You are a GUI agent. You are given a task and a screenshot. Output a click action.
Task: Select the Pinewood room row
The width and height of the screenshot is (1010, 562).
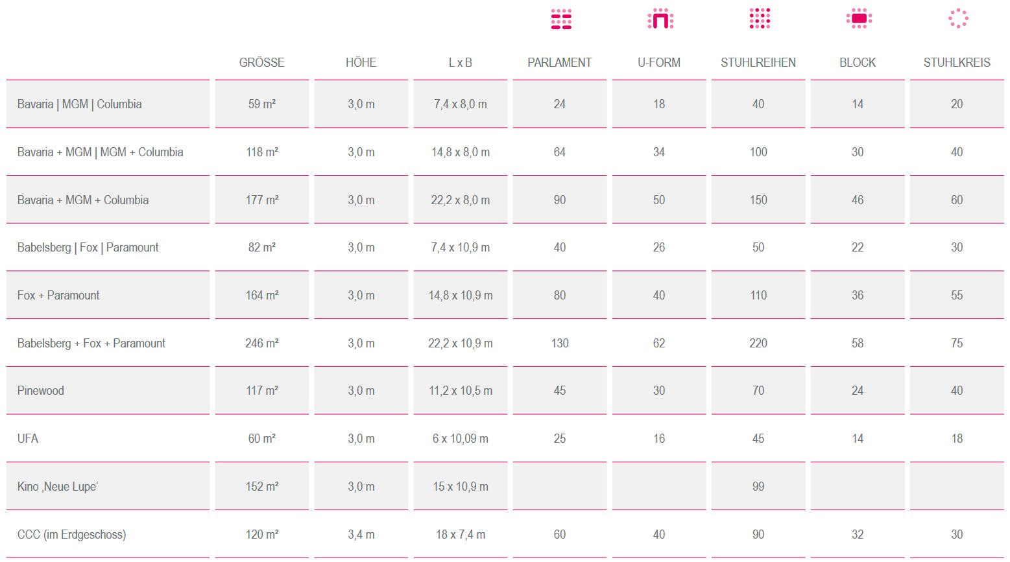(505, 391)
